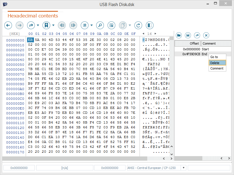Expand dropdown arrow next to list icon

click(92, 25)
